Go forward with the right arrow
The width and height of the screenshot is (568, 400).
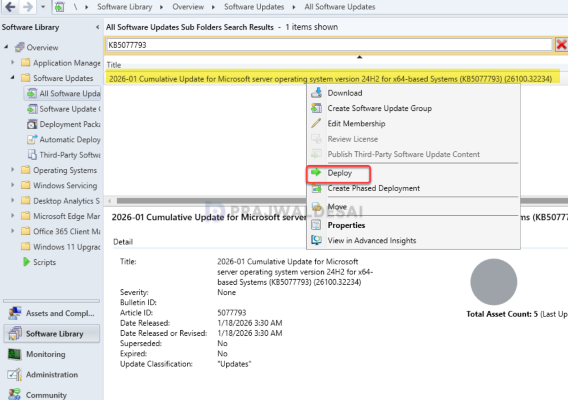tap(28, 7)
